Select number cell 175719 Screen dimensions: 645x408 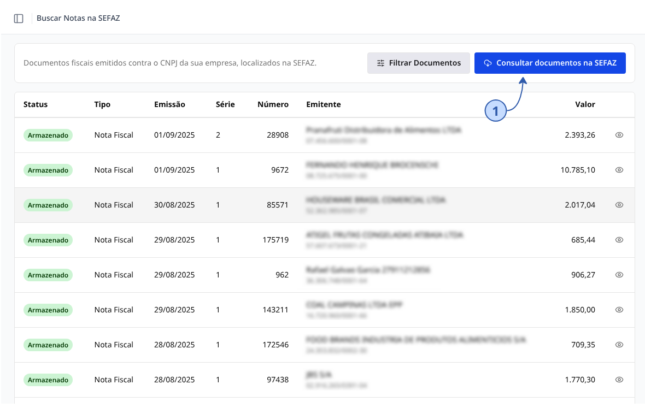275,240
